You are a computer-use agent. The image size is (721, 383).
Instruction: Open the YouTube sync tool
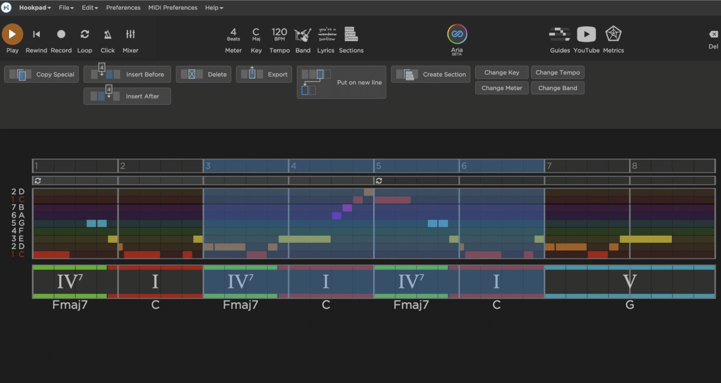[586, 40]
